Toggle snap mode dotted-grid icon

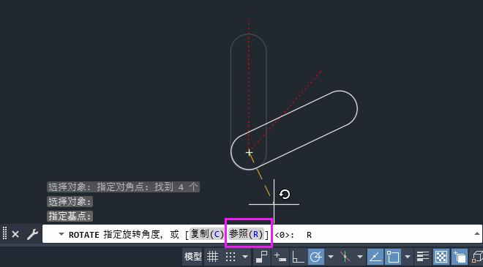[231, 257]
